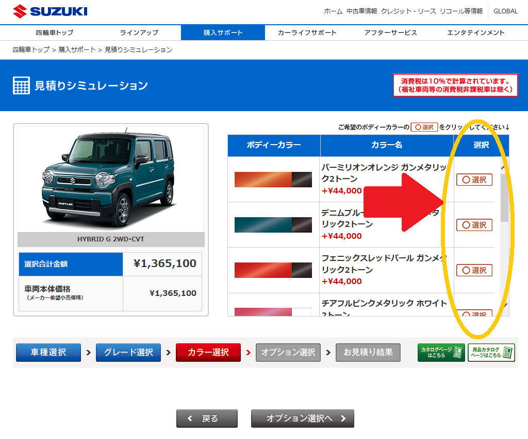Open the リコール等情報 link
This screenshot has width=528, height=439.
(x=461, y=11)
